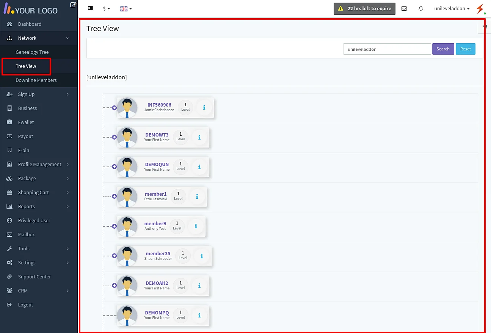Expand the member1 tree node
Screen dimensions: 491x333
(114, 196)
